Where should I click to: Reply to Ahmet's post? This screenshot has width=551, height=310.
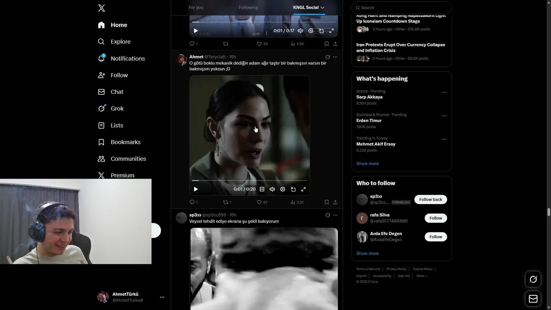tap(194, 202)
